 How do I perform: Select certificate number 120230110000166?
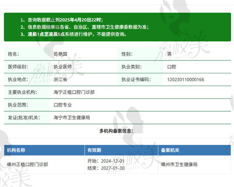click(x=186, y=79)
